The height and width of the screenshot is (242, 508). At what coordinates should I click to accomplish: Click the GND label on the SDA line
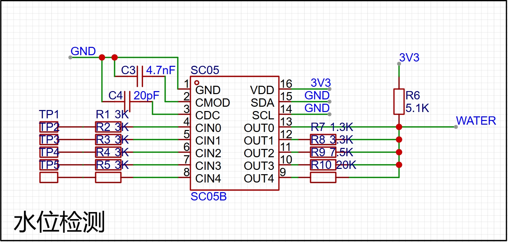tap(317, 96)
